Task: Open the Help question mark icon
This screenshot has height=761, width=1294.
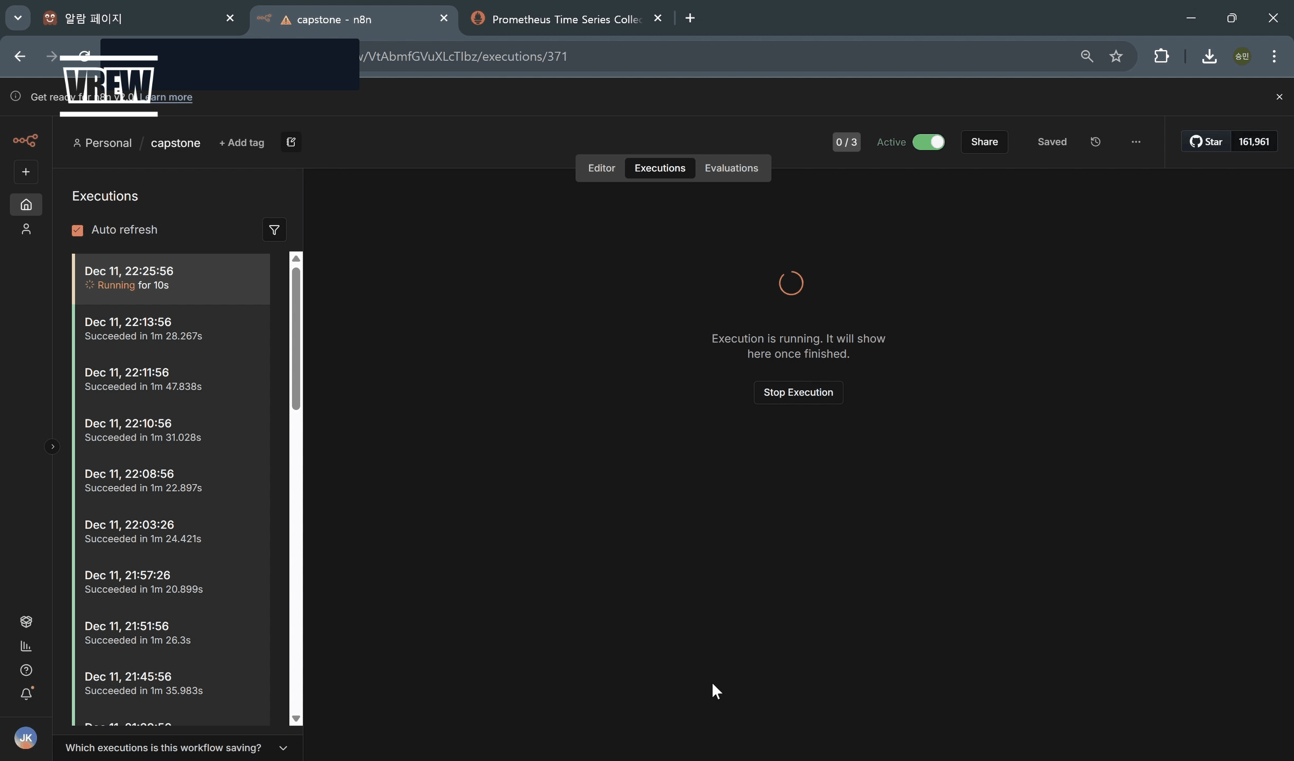Action: coord(25,670)
